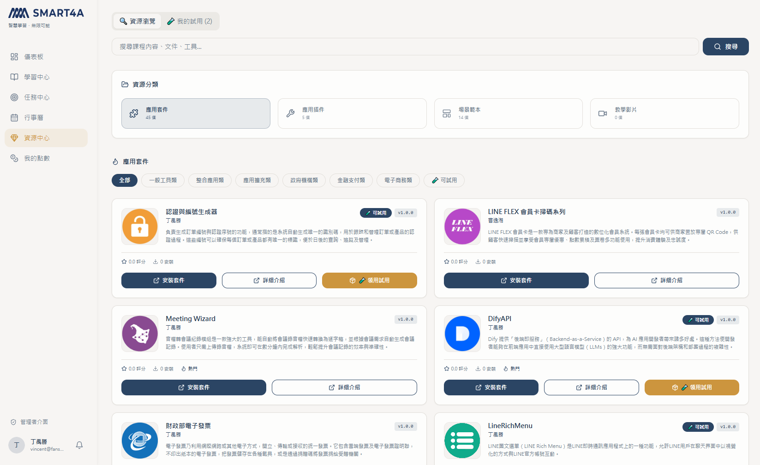Screen dimensions: 760x465
Task: Click 安裝套件 for LINE FLEX 會員卡掃碼系列
Action: 516,280
